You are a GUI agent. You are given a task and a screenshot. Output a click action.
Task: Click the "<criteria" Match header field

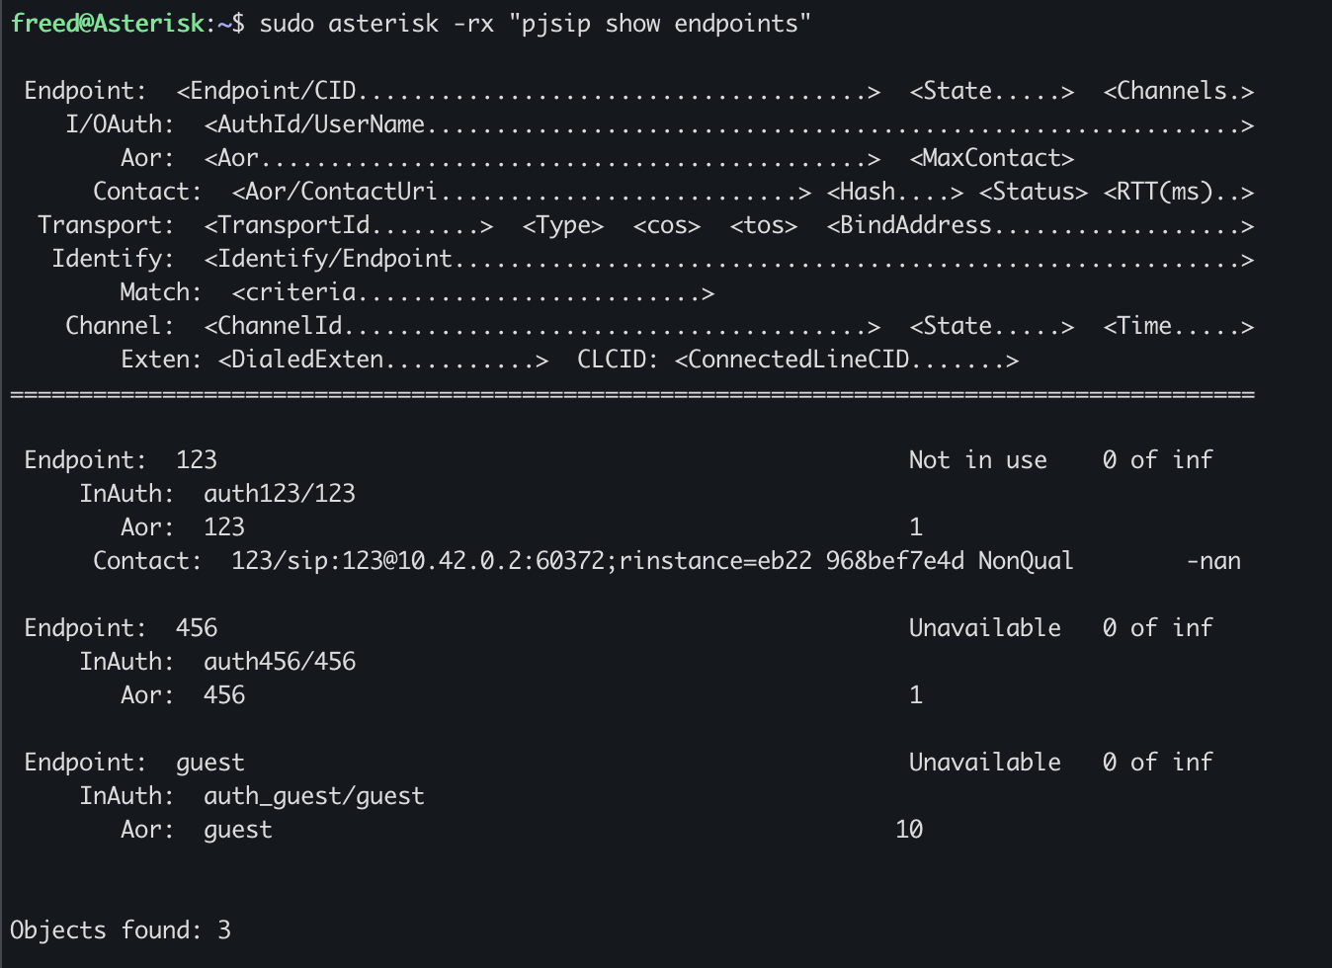point(293,292)
